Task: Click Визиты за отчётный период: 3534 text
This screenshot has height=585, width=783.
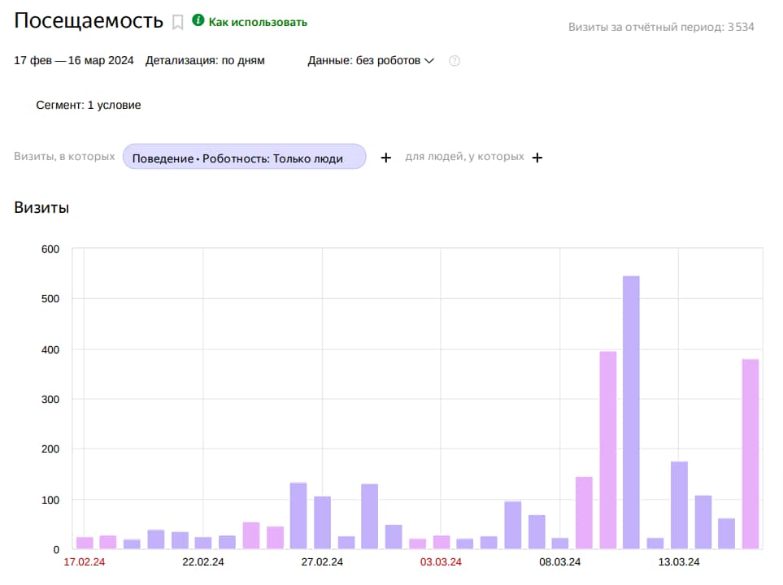Action: click(x=661, y=27)
